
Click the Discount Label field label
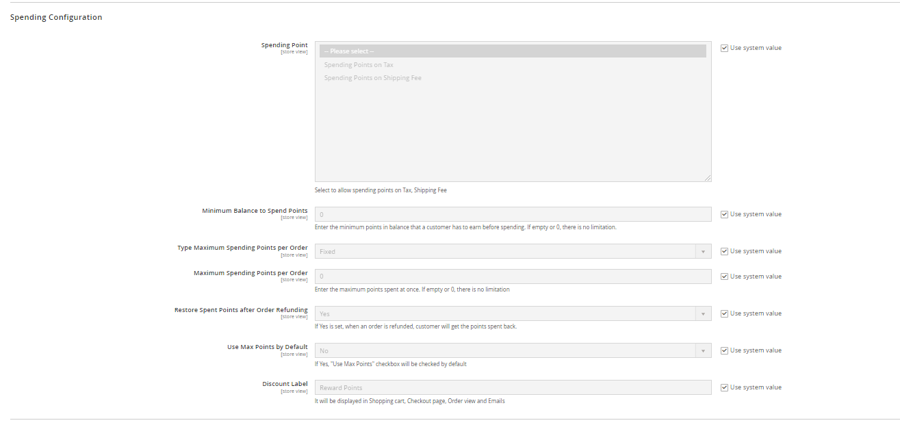pyautogui.click(x=285, y=384)
